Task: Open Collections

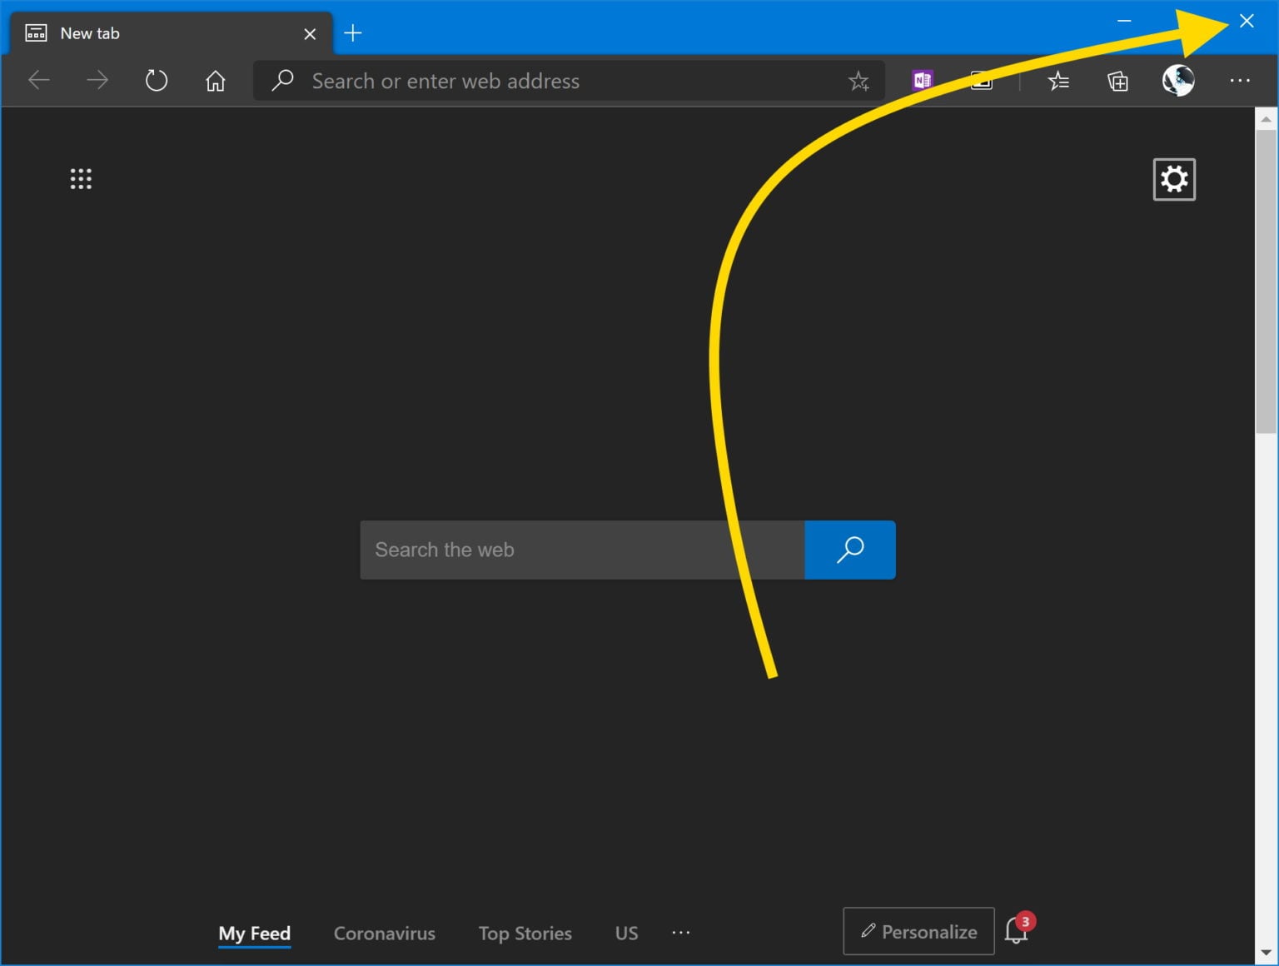Action: [1117, 80]
